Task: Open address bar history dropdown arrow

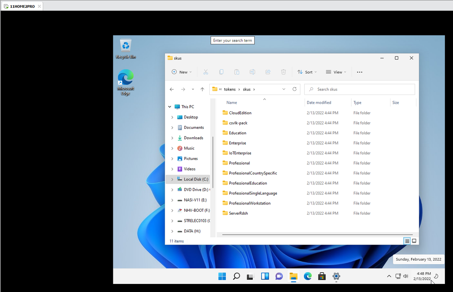Action: pos(284,89)
